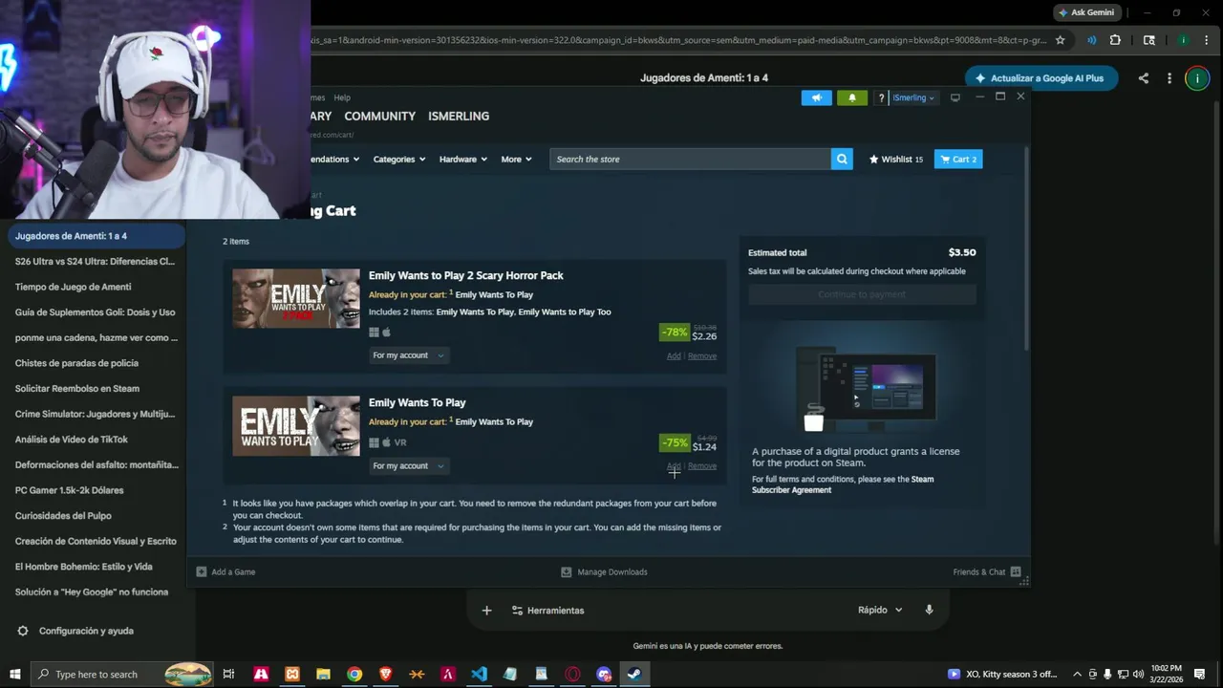Remove the Horror Pack from cart
The image size is (1223, 688).
point(702,356)
